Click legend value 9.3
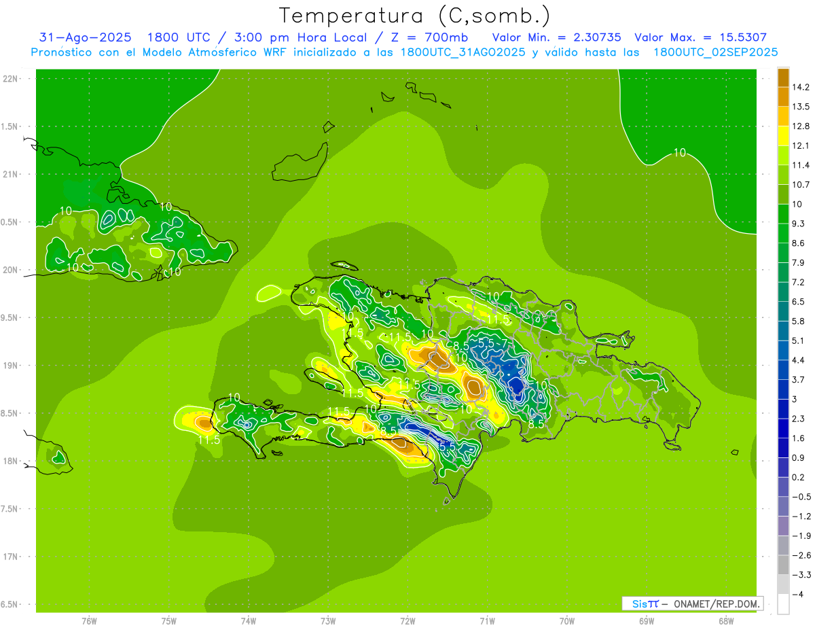815x630 pixels. pyautogui.click(x=798, y=223)
